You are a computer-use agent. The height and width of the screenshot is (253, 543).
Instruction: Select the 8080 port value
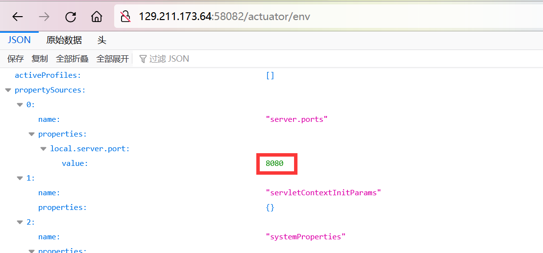click(x=274, y=163)
